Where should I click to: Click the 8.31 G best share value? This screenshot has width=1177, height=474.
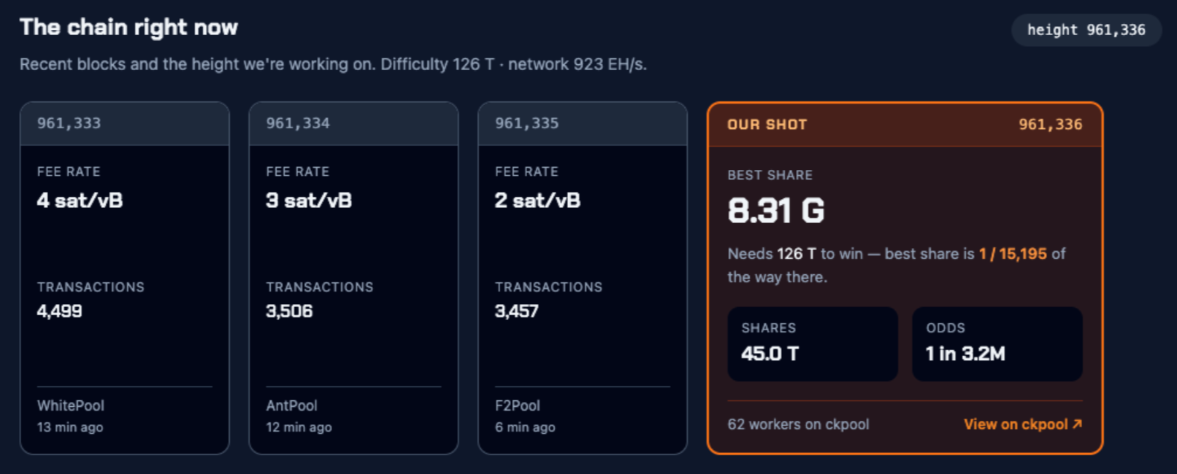pos(776,211)
